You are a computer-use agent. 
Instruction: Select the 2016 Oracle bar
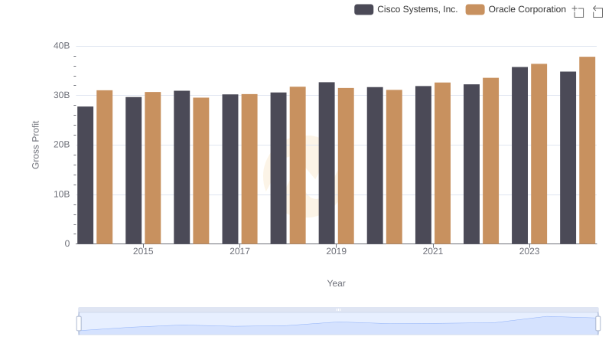tap(201, 171)
